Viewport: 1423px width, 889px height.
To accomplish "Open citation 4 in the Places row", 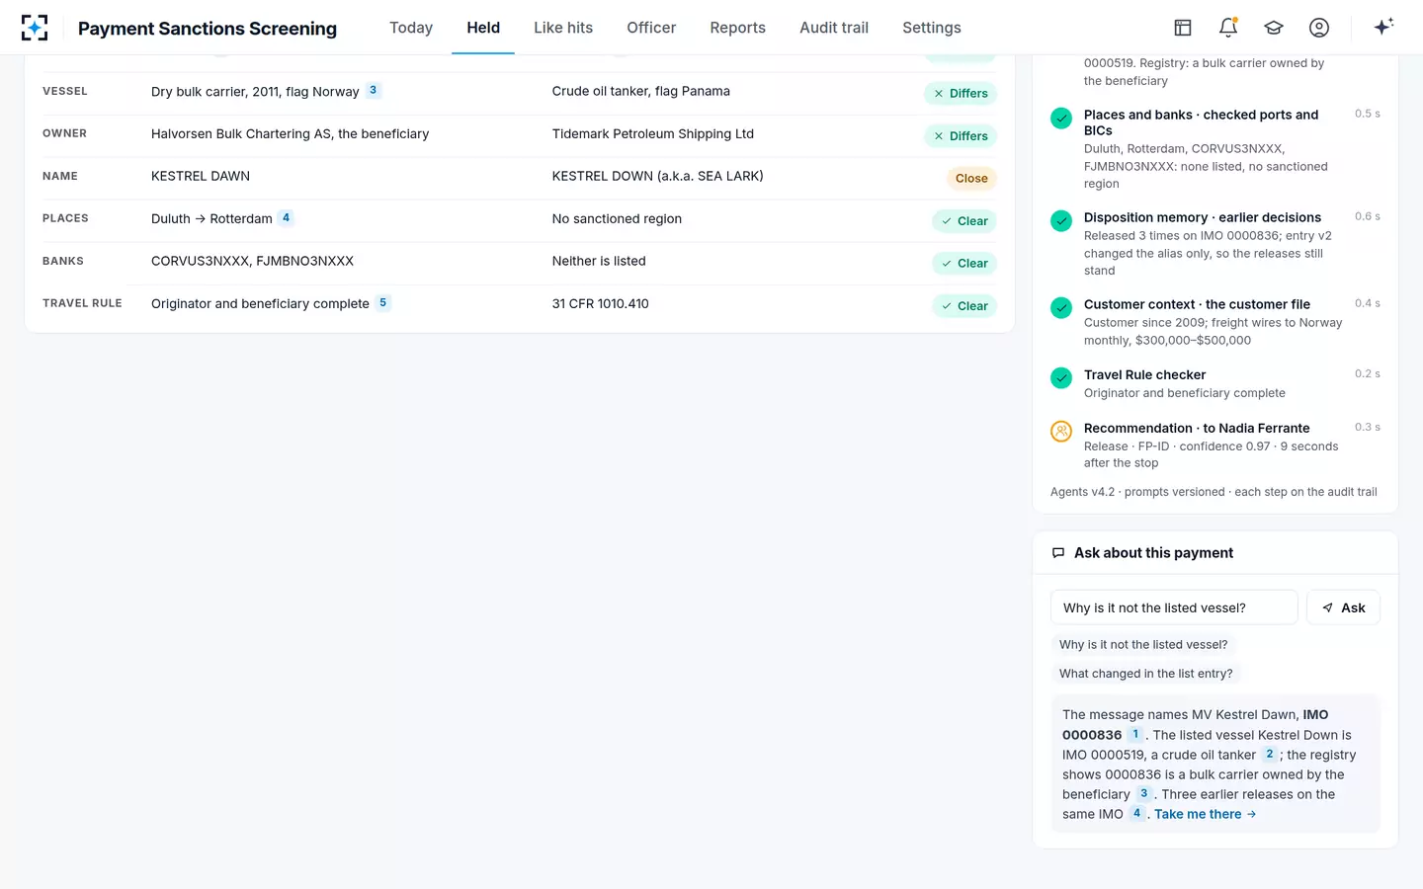I will coord(286,217).
